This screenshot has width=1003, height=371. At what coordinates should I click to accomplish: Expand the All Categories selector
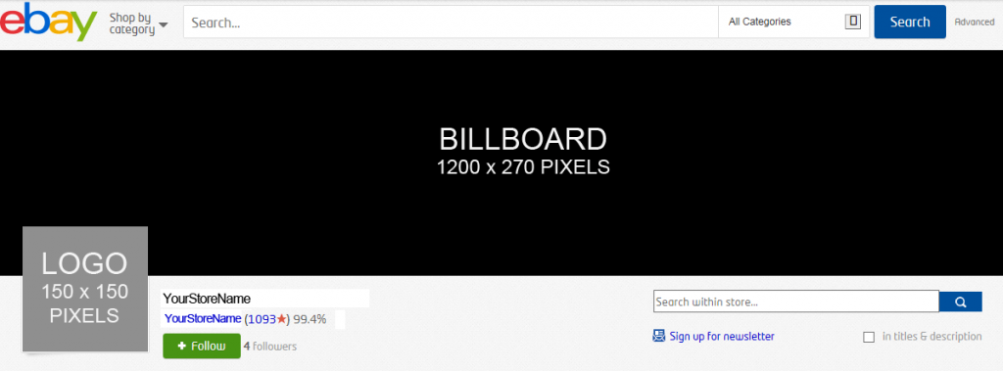pyautogui.click(x=793, y=22)
